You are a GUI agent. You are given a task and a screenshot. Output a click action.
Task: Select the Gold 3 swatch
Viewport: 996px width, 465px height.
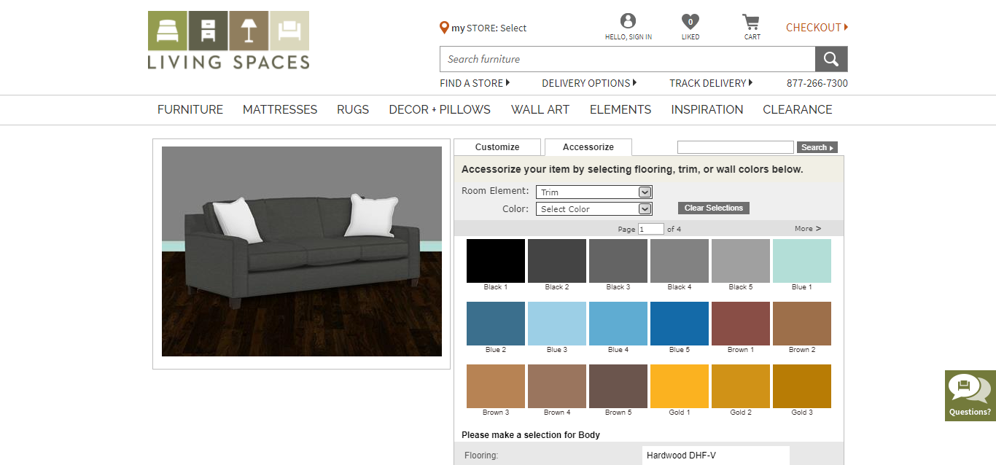(802, 386)
